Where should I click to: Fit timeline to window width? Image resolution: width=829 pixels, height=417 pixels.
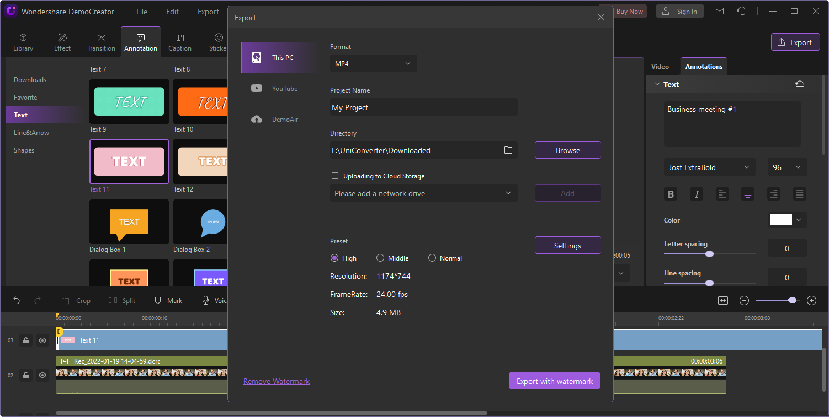coord(723,300)
